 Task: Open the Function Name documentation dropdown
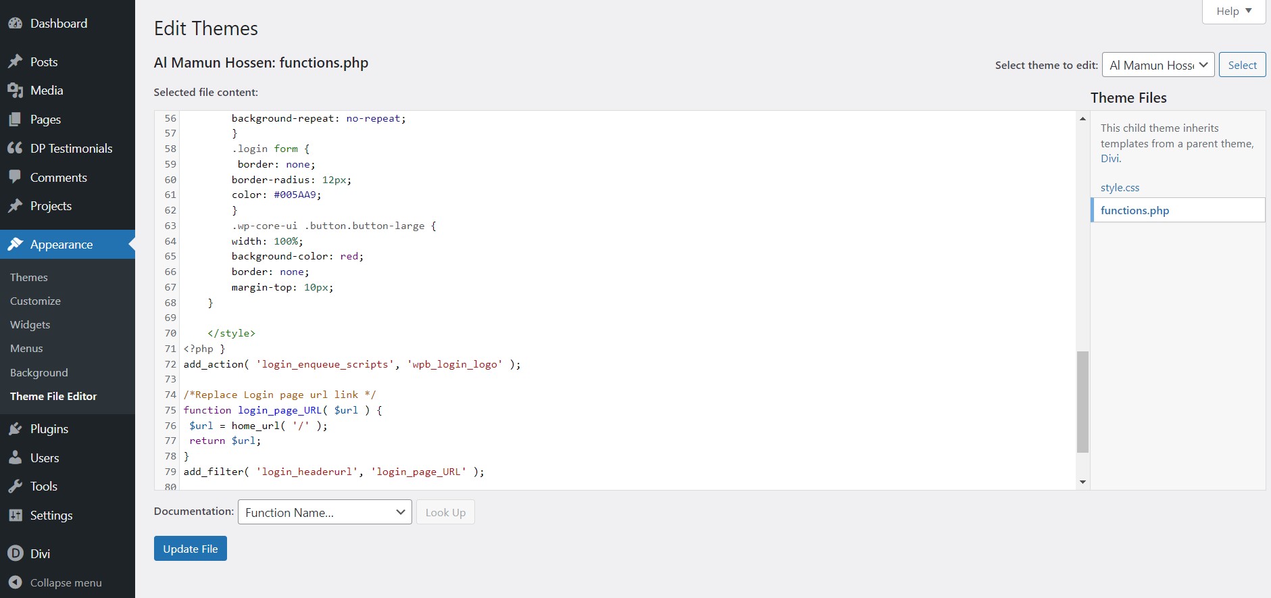pyautogui.click(x=324, y=512)
